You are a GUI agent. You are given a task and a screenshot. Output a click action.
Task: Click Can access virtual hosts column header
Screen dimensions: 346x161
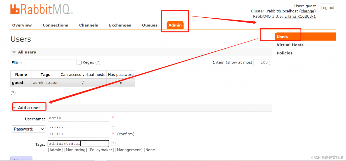click(x=83, y=75)
